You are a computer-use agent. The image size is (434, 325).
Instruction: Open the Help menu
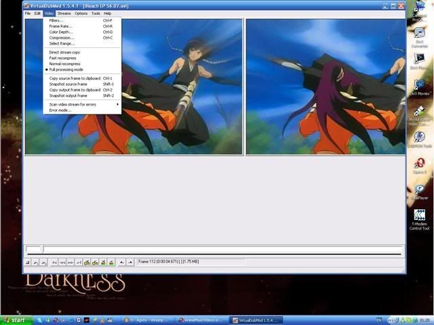(x=107, y=14)
